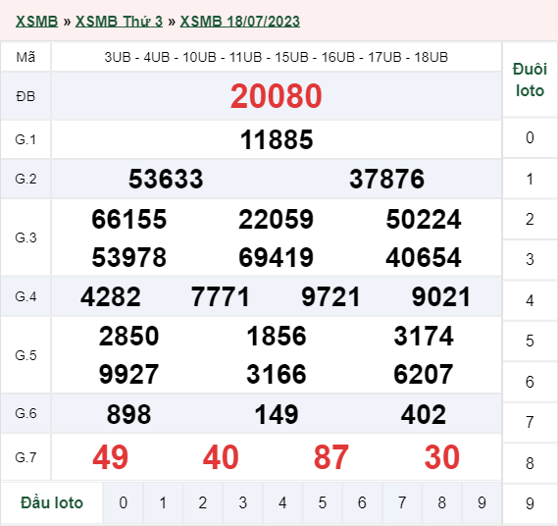558x526 pixels.
Task: Select Đầu loto digit 5
Action: click(323, 502)
